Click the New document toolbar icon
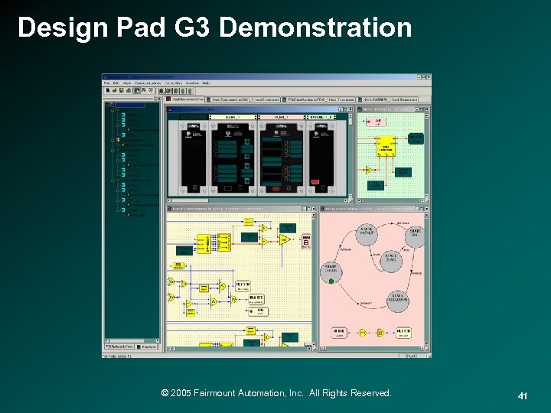Viewport: 551px width, 413px height. pyautogui.click(x=108, y=90)
